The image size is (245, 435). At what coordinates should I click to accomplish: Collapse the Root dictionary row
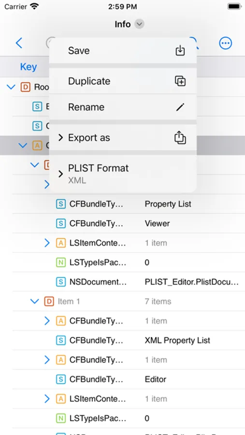point(11,87)
